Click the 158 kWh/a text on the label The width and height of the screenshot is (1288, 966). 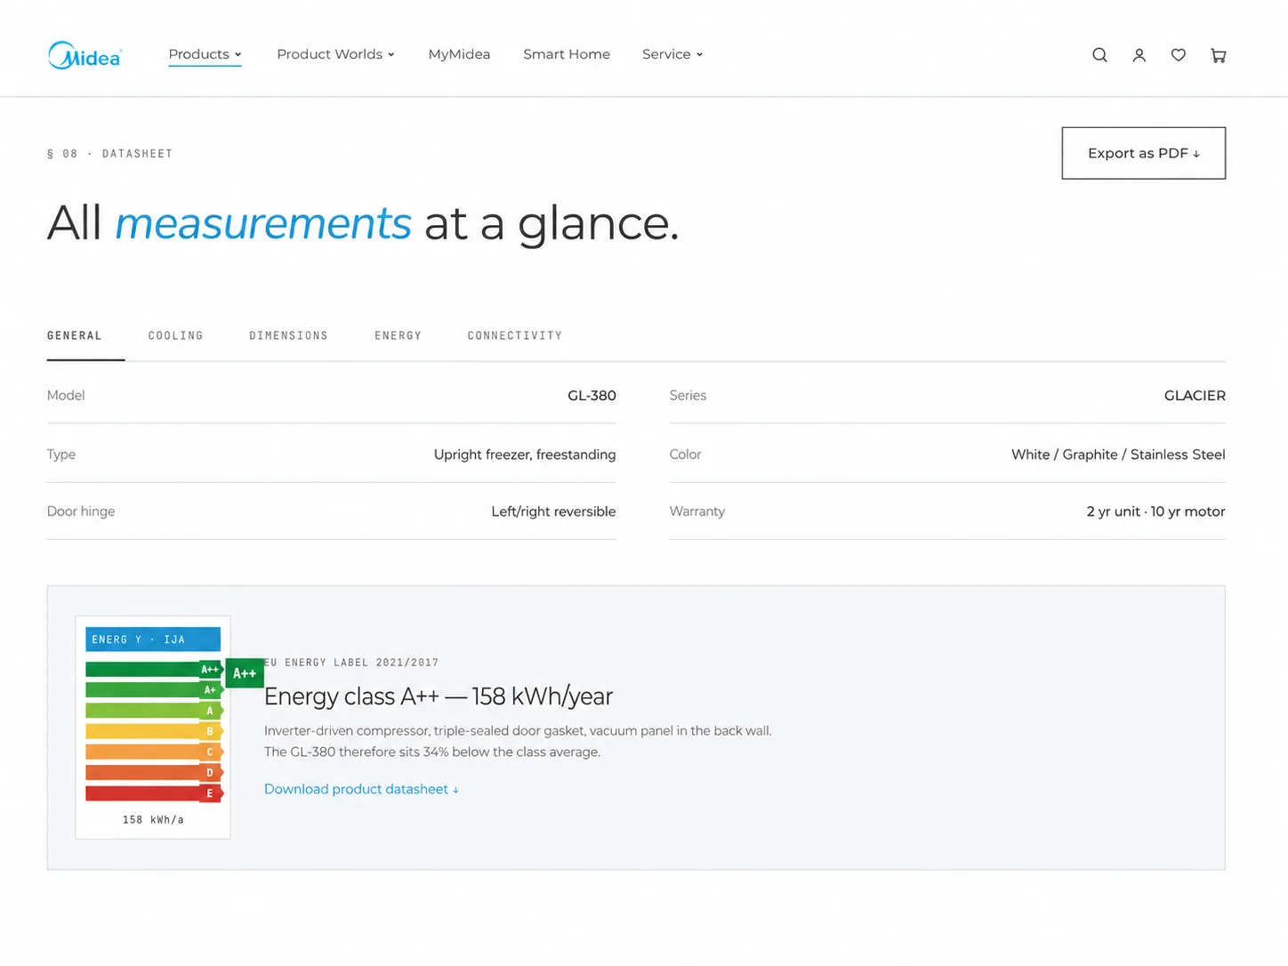[153, 820]
